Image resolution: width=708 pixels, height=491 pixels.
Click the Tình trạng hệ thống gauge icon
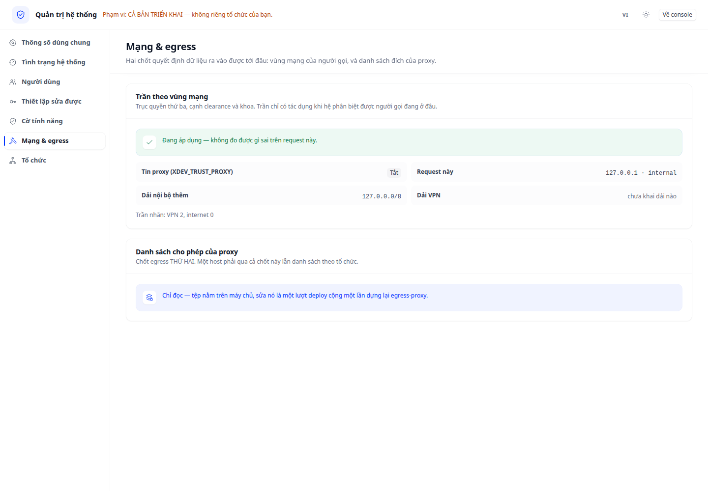pyautogui.click(x=13, y=62)
